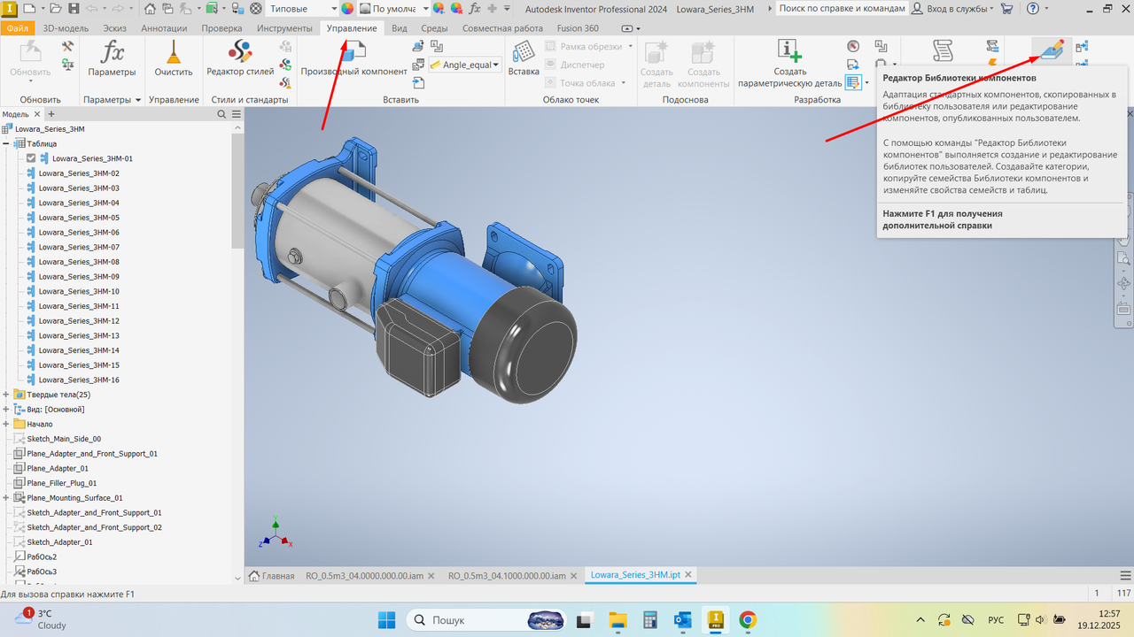Viewport: 1134px width, 637px height.
Task: Open Outlook from the taskbar
Action: pos(682,619)
